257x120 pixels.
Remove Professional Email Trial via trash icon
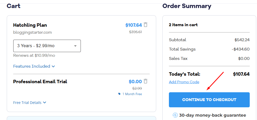146,81
